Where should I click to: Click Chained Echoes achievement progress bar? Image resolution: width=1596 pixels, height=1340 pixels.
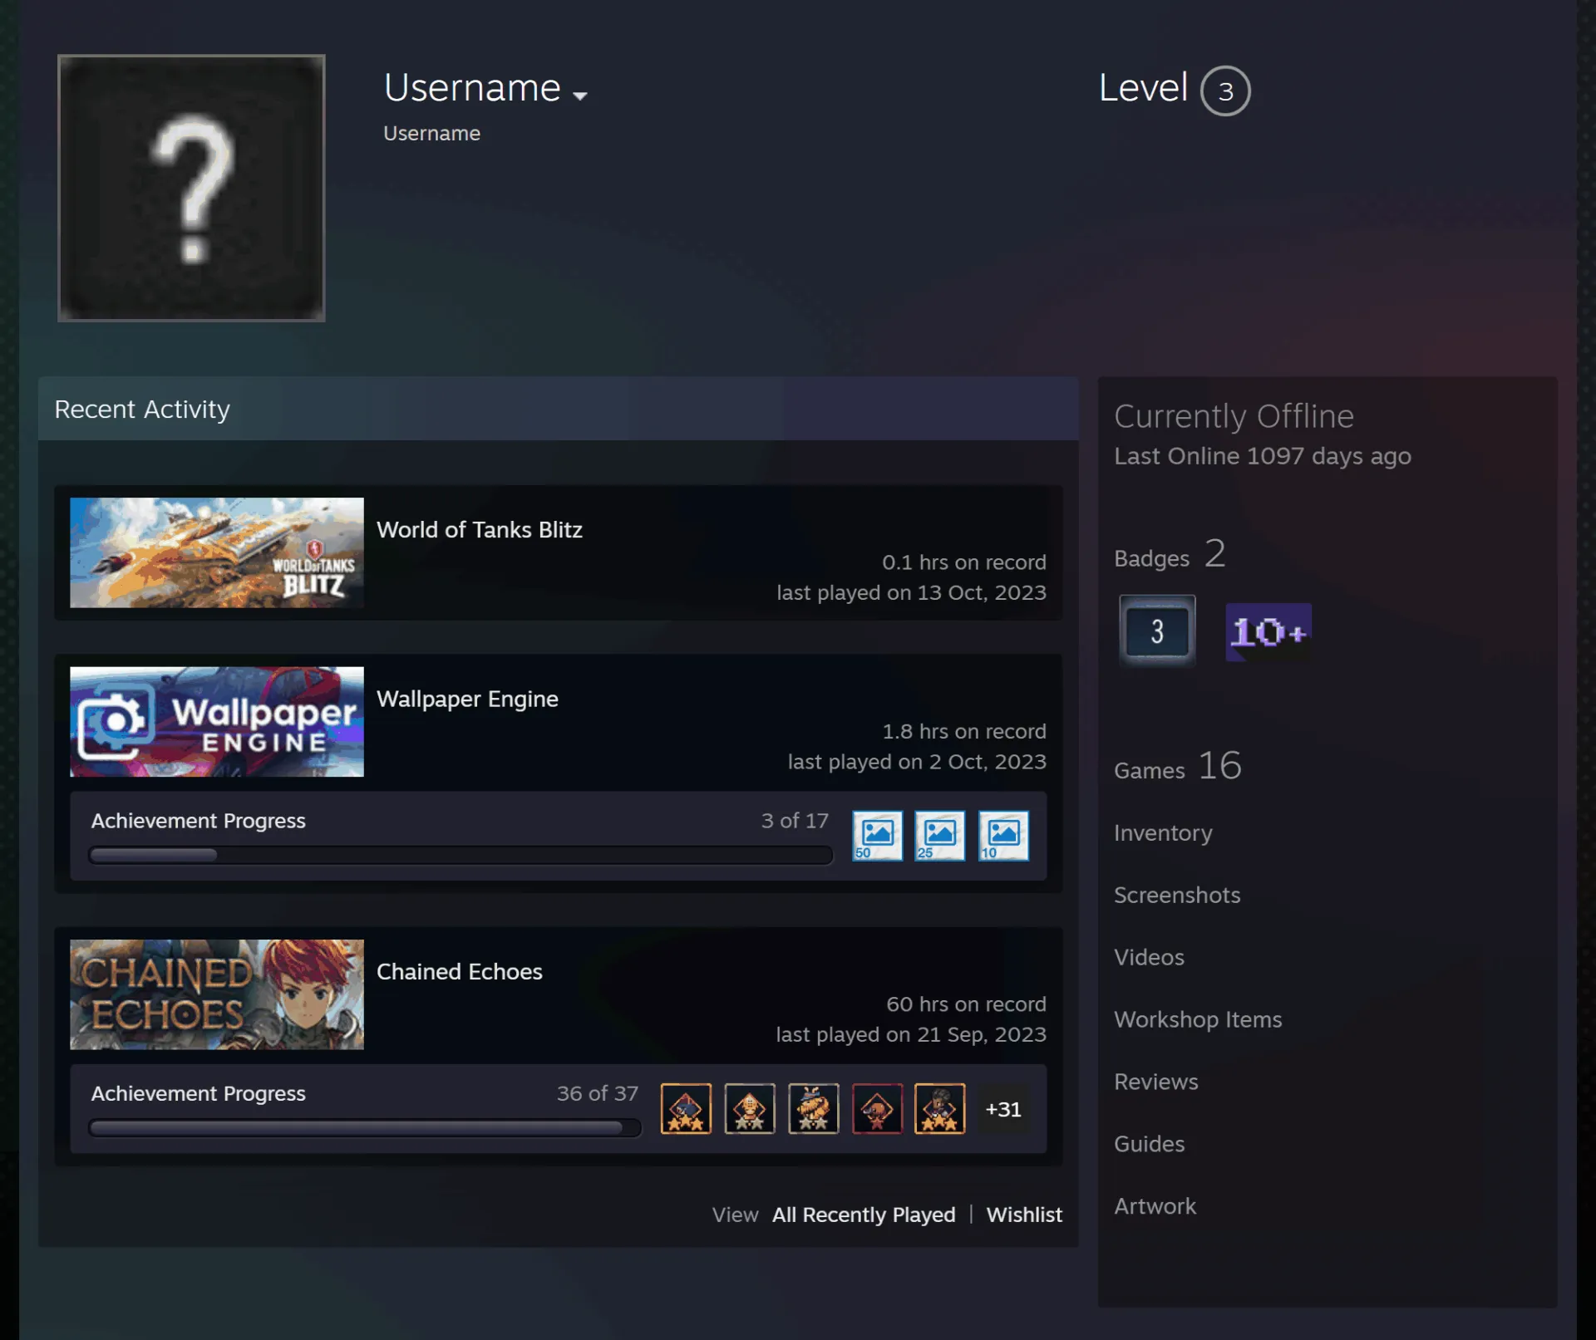click(x=365, y=1127)
